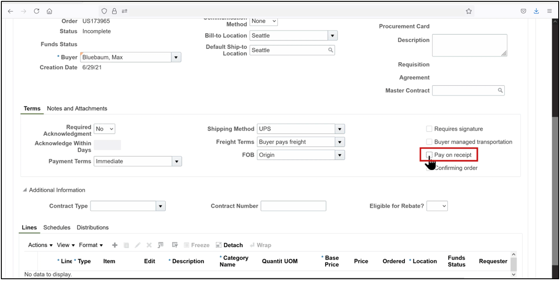Screen dimensions: 560x281
Task: Click inside the Contract Number field
Action: tap(293, 206)
